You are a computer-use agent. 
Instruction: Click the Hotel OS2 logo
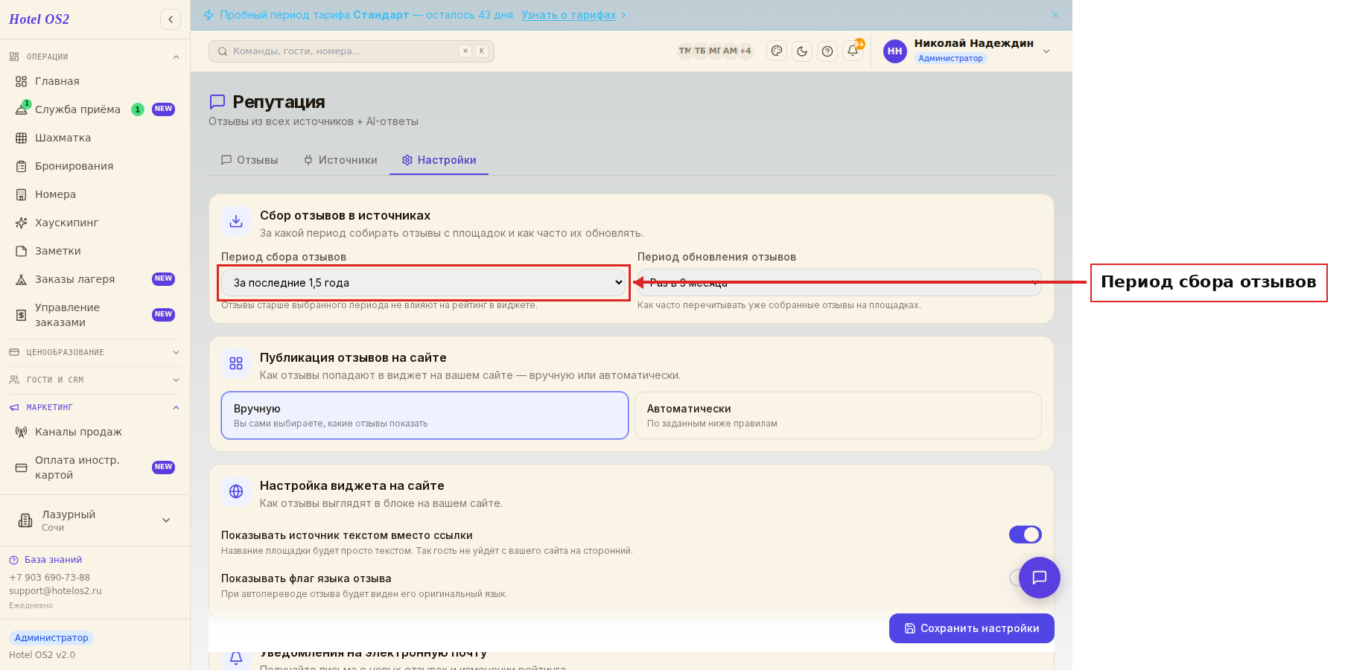tap(39, 19)
